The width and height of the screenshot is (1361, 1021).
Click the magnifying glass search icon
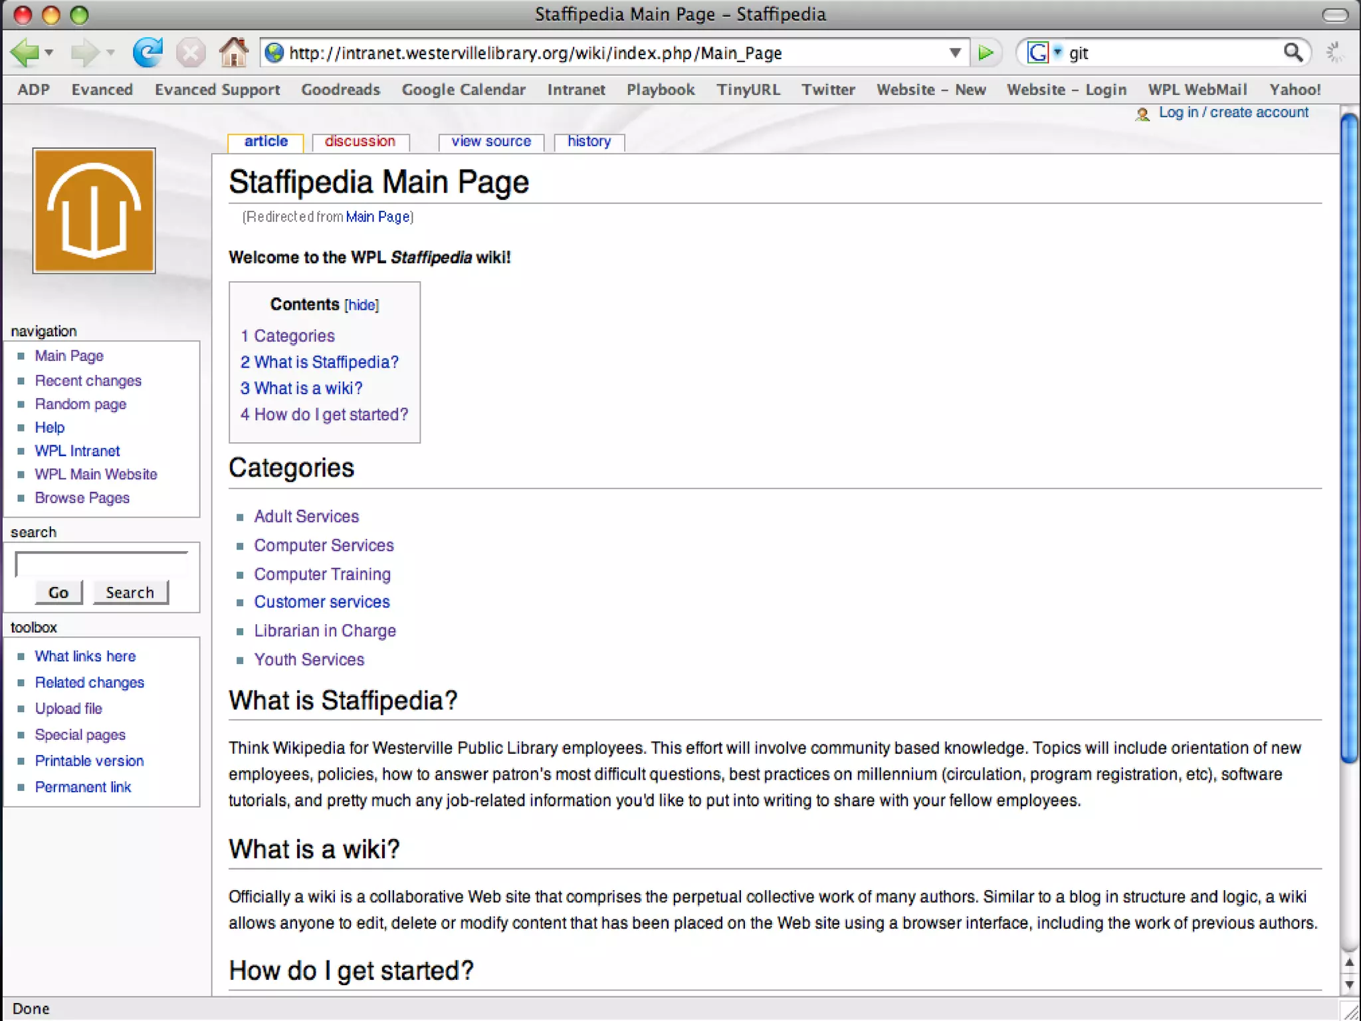[x=1293, y=52]
